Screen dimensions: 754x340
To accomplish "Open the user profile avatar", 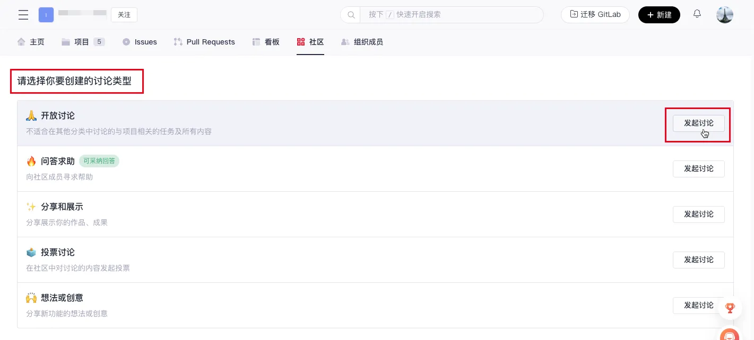I will click(724, 15).
